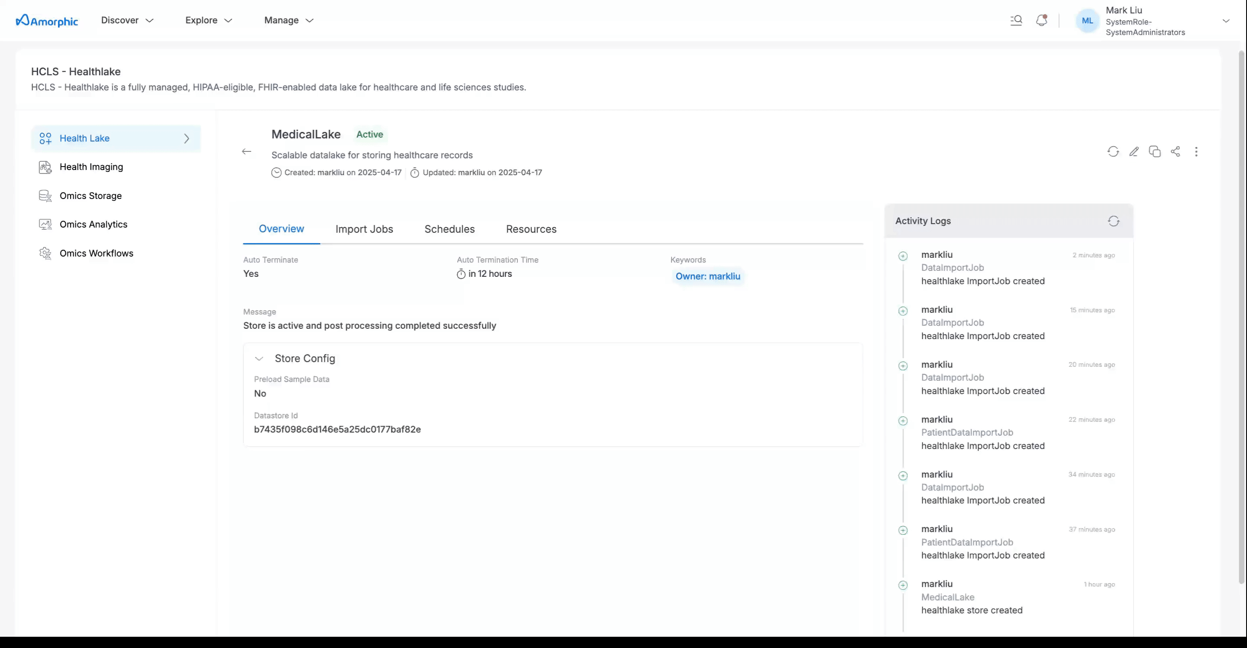Image resolution: width=1247 pixels, height=648 pixels.
Task: Click the MedicalLake store title
Action: click(x=306, y=135)
